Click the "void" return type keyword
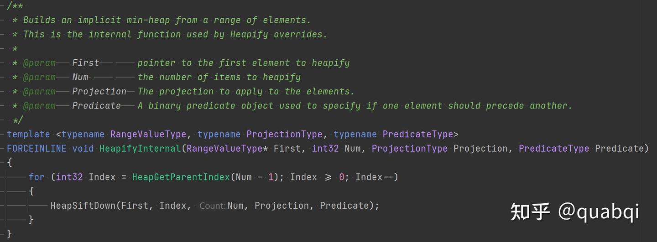The height and width of the screenshot is (242, 657). [83, 149]
